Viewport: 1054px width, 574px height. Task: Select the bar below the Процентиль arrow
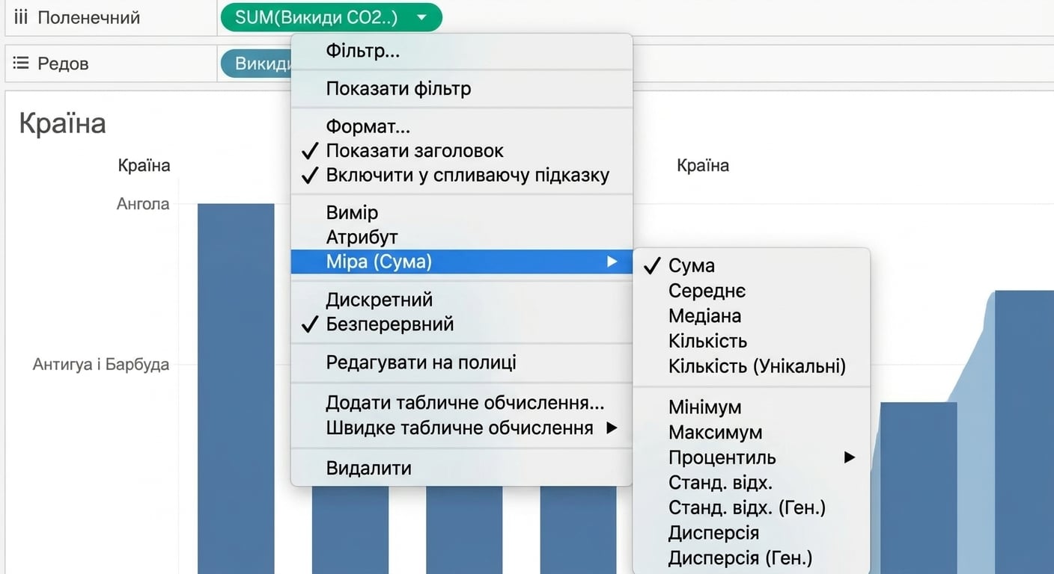(919, 488)
